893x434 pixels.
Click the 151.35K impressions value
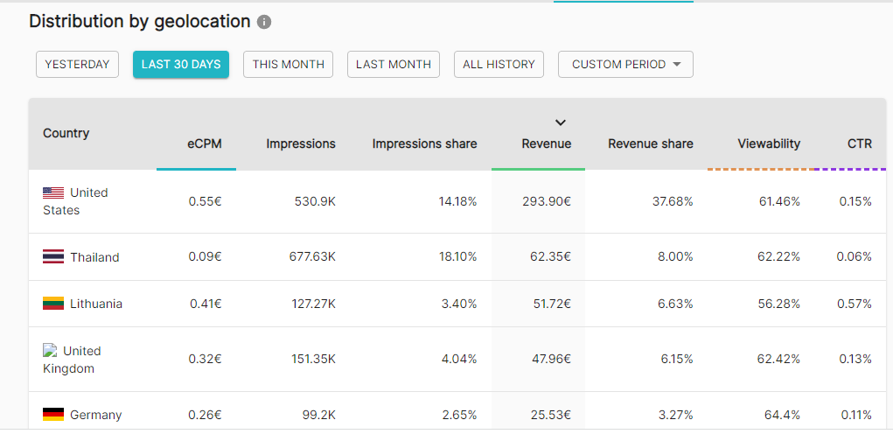312,360
